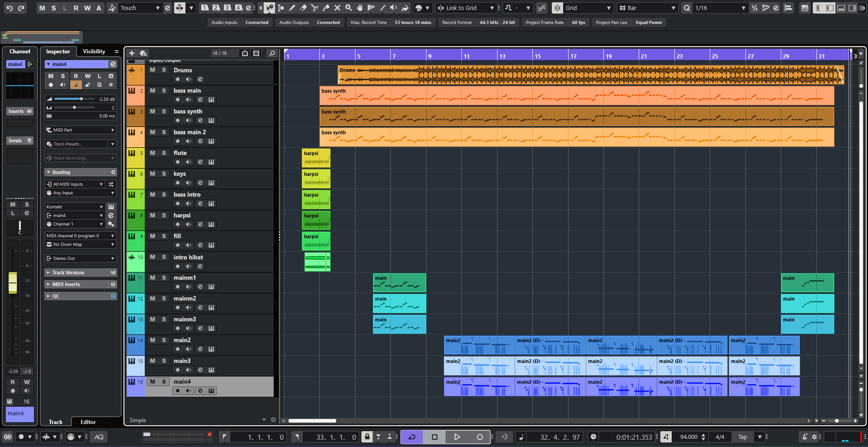Select the Range Selection tool
The height and width of the screenshot is (447, 868).
pos(281,8)
